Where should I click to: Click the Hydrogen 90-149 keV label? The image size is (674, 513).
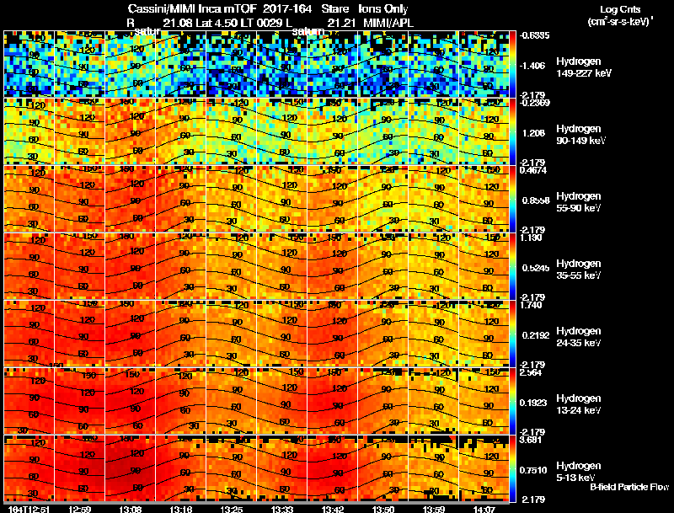(x=580, y=135)
